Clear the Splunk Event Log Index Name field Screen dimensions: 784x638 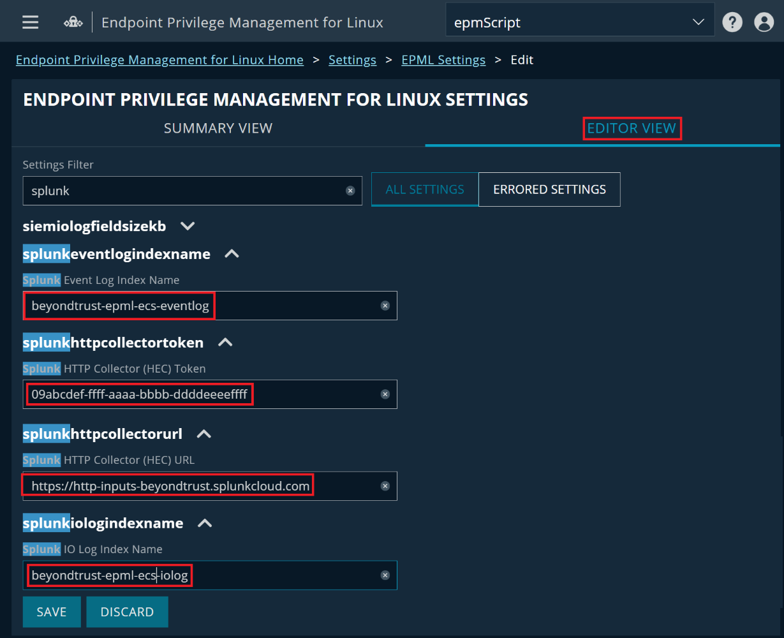click(x=385, y=306)
